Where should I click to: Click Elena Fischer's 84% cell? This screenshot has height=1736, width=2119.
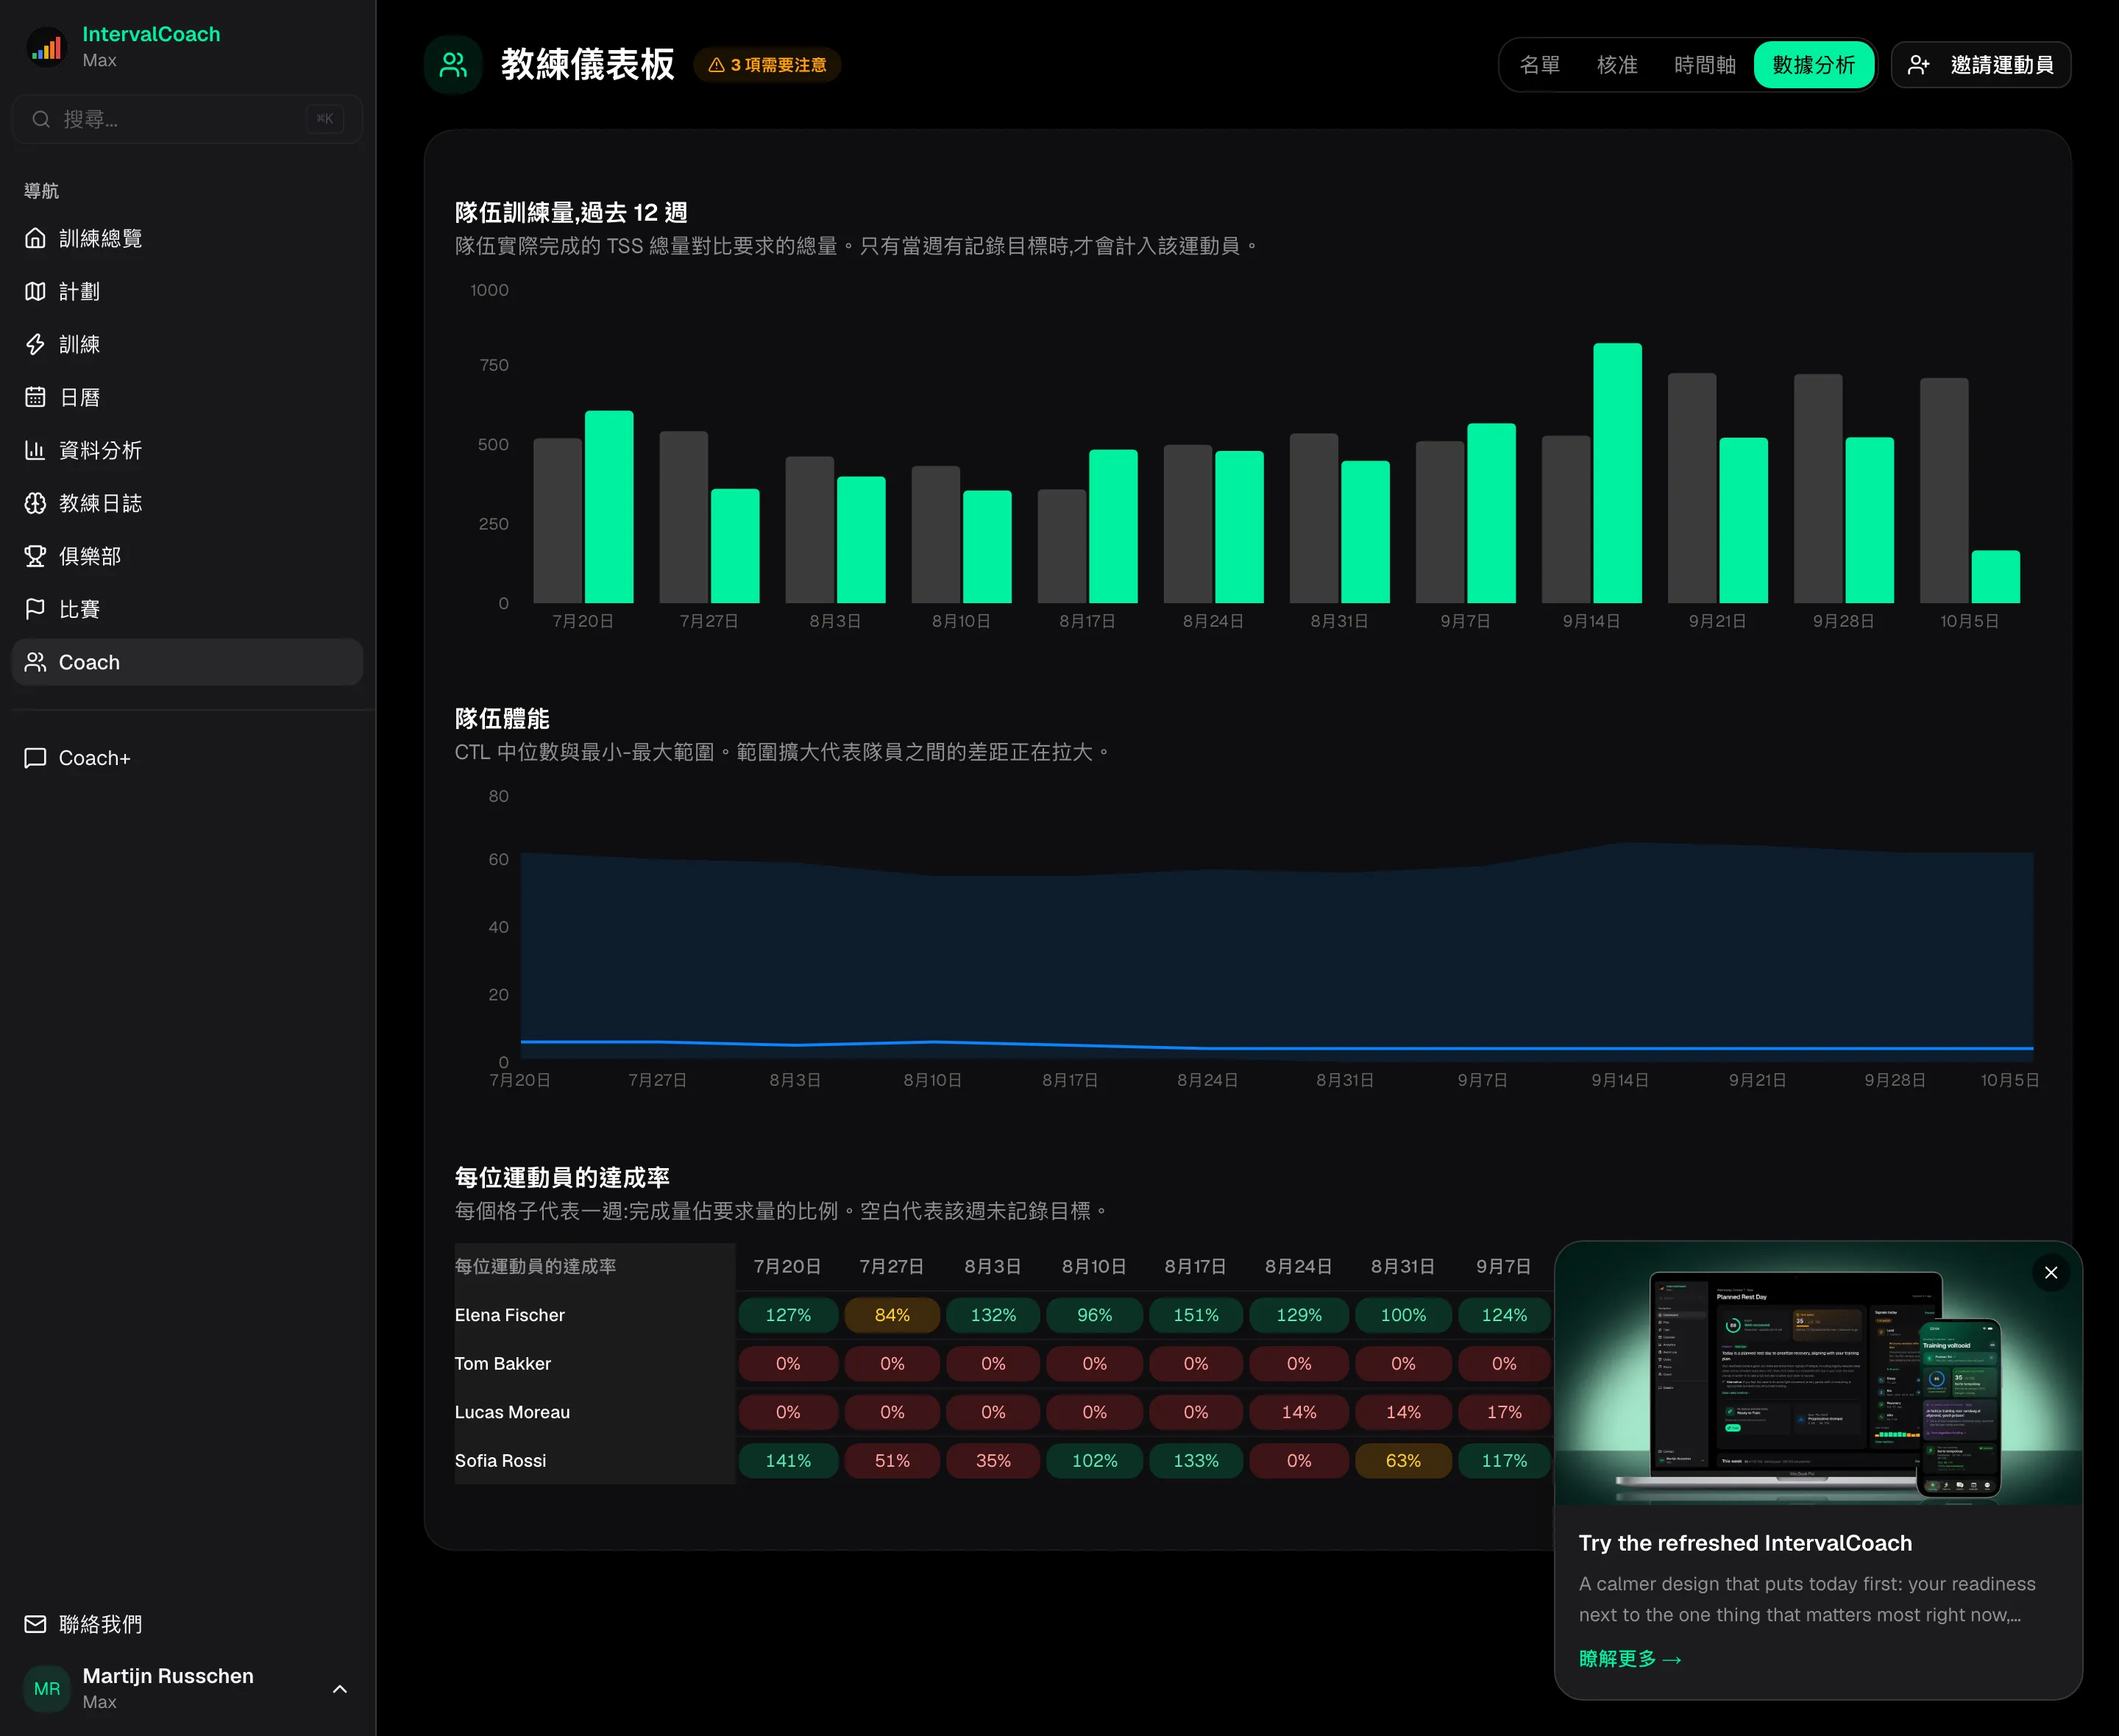coord(892,1315)
